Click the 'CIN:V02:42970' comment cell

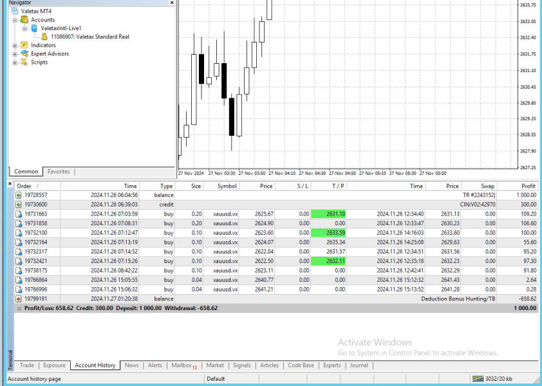(x=478, y=205)
